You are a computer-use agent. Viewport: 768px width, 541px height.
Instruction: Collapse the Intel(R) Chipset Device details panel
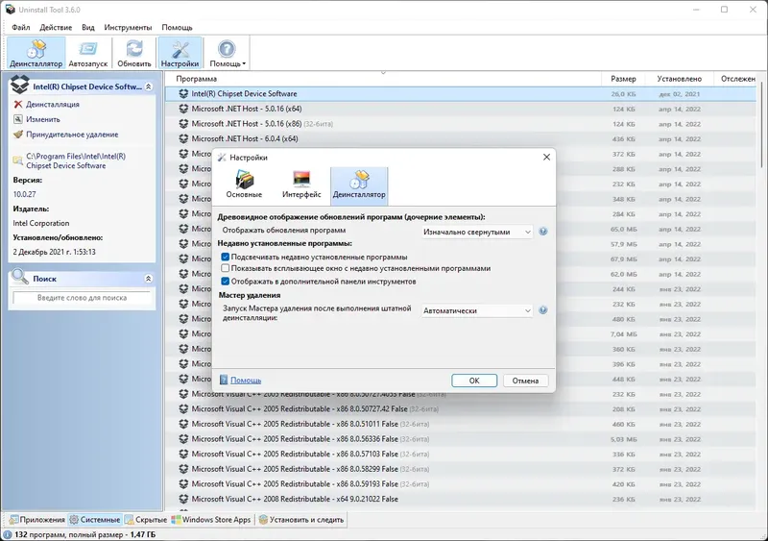click(x=149, y=86)
